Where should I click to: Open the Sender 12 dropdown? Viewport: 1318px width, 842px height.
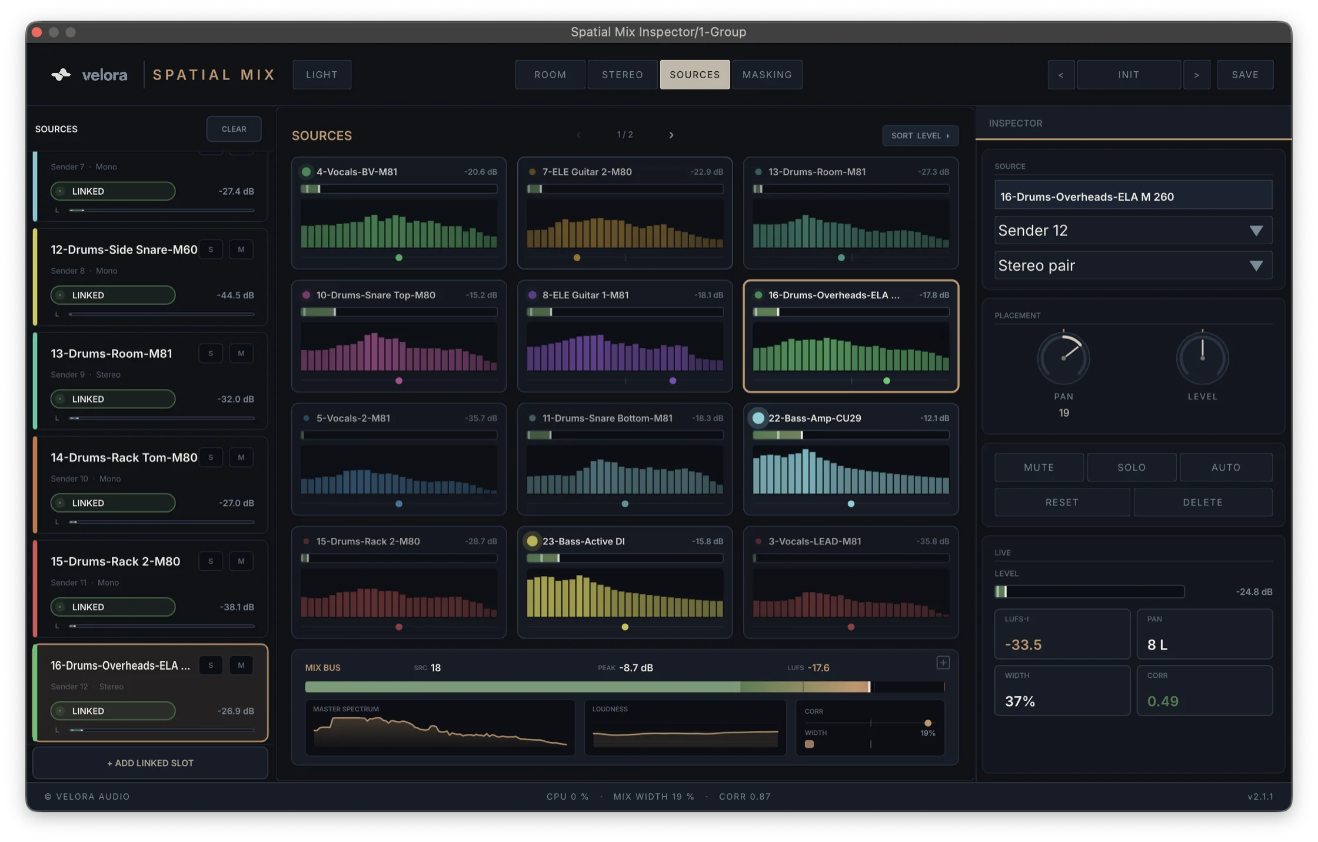point(1133,230)
